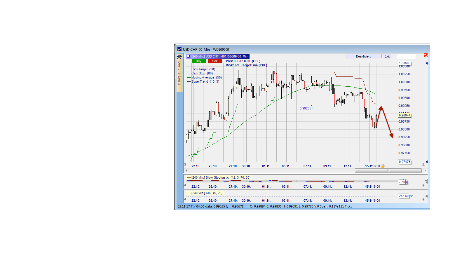This screenshot has width=469, height=272.
Task: Click the blue arrow beside the 0.97476 price label
Action: (x=426, y=162)
